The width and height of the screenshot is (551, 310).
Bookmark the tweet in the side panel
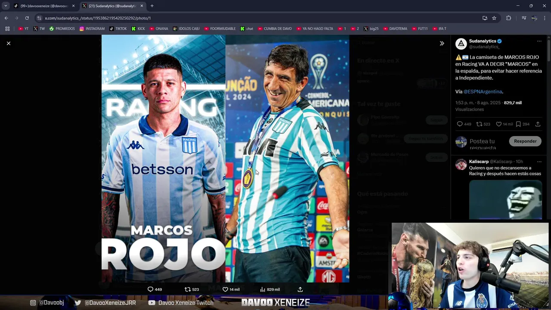click(x=518, y=124)
